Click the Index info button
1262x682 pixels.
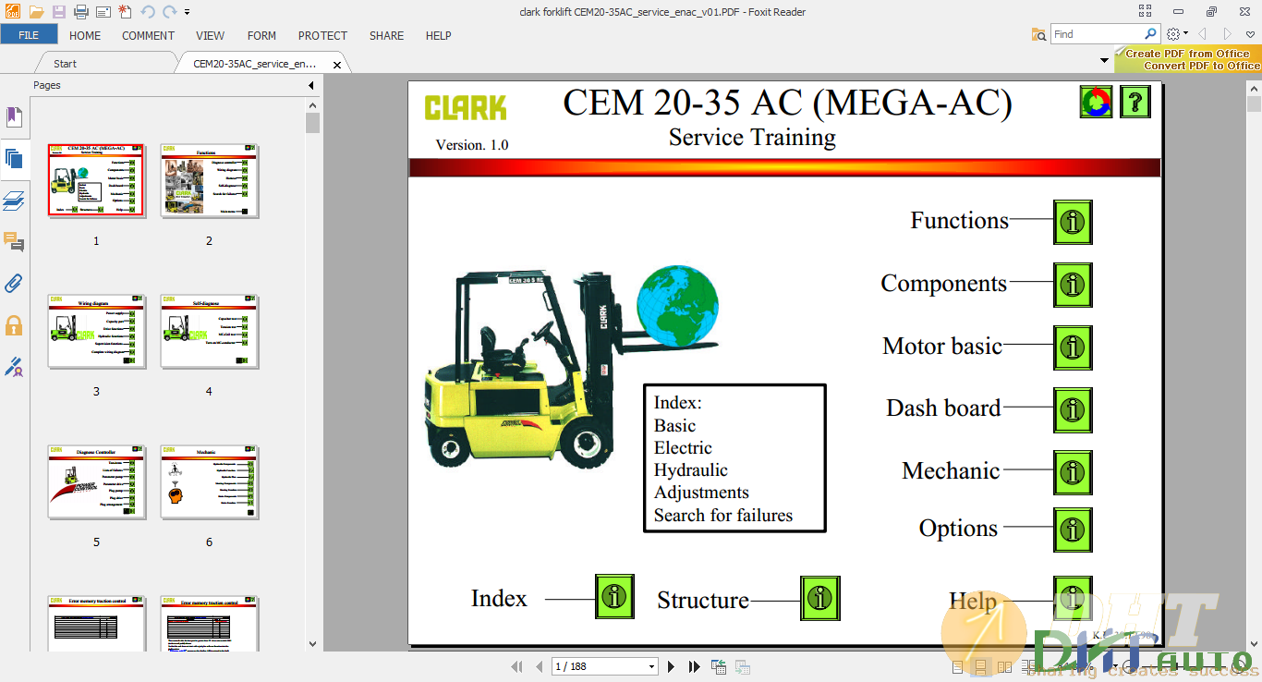(x=614, y=596)
